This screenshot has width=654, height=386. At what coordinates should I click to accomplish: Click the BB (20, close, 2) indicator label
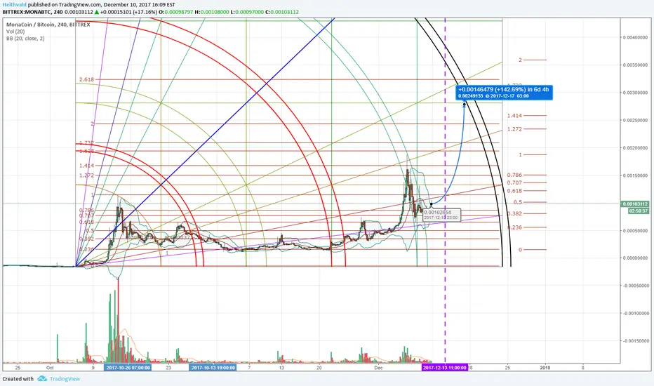[x=25, y=39]
